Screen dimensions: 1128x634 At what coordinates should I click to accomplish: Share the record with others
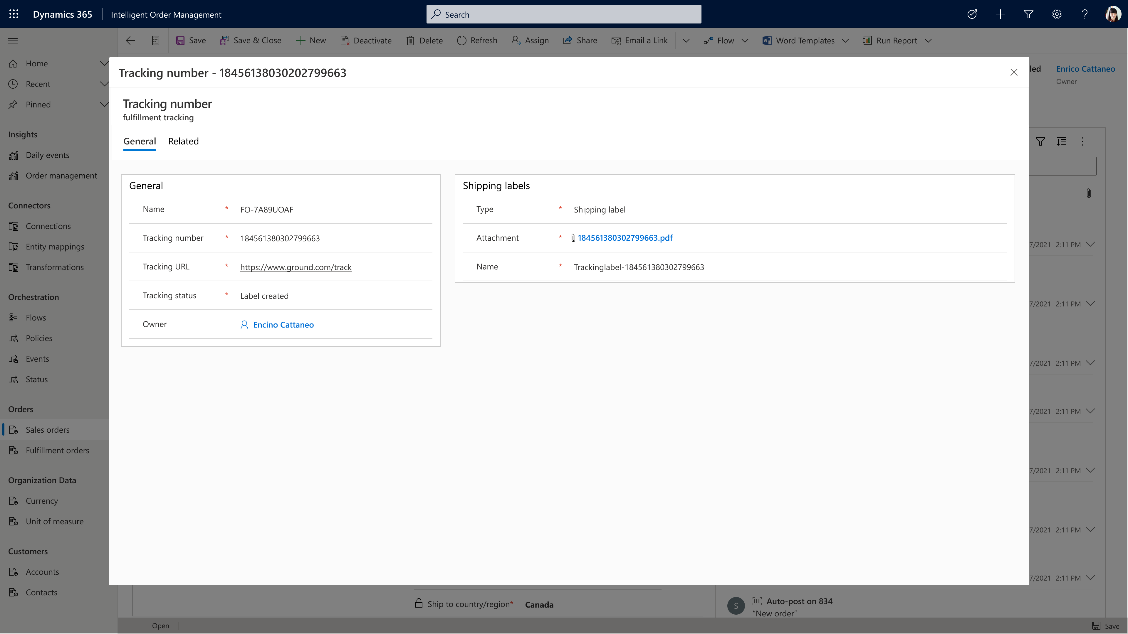(x=580, y=40)
